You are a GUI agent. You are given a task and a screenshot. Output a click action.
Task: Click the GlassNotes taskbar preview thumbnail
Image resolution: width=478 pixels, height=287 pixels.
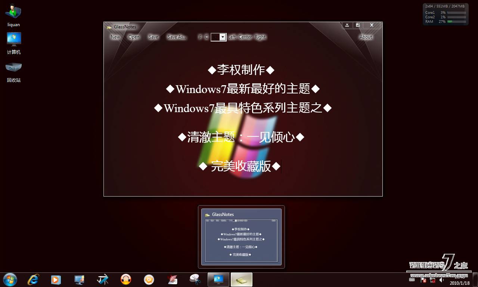click(x=241, y=237)
